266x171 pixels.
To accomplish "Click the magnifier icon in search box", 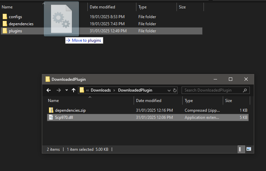I will tap(245, 90).
